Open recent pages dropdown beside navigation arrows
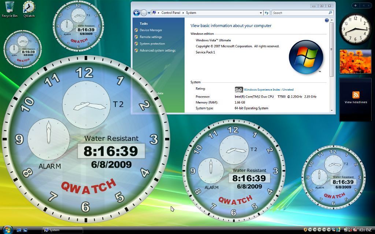Screen dimensions: 375x234 tap(149, 13)
